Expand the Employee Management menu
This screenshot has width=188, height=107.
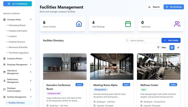(x=31, y=64)
